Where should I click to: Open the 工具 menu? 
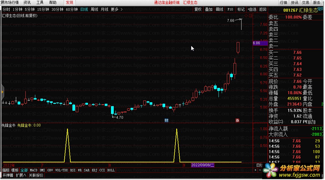click(40, 2)
